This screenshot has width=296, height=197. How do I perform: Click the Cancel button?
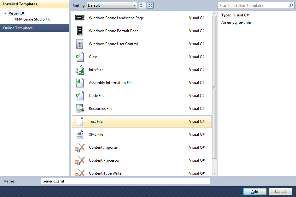(x=280, y=192)
